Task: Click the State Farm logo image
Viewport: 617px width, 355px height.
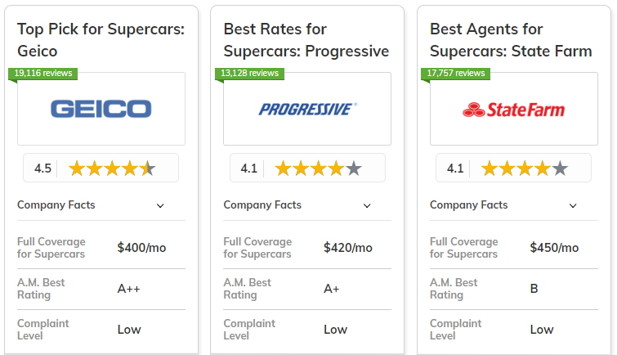Action: (513, 110)
